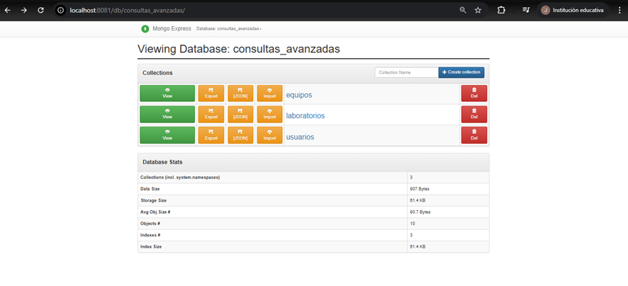Reload the page with the refresh icon
Screen dimensions: 628x286
pos(40,11)
